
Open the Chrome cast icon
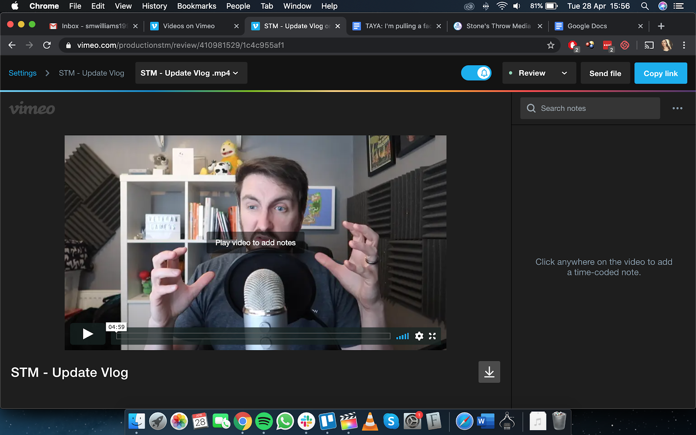pyautogui.click(x=649, y=45)
